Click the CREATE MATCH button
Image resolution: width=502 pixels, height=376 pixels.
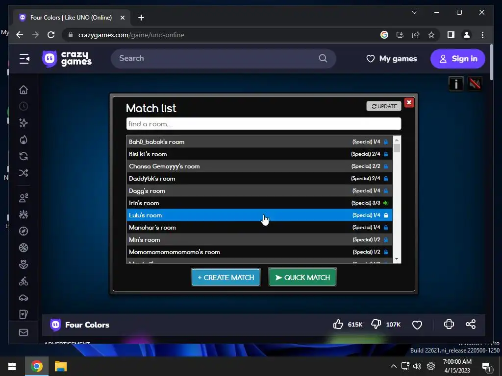click(226, 277)
